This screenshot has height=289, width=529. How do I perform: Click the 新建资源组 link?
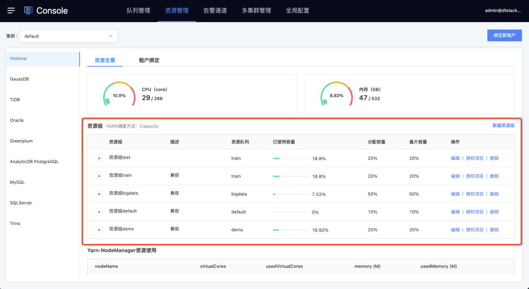pos(503,126)
